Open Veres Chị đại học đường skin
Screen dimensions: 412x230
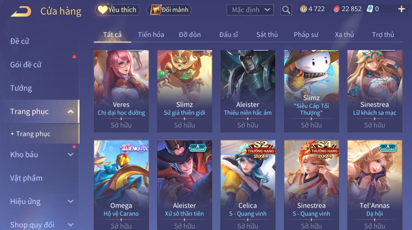(x=121, y=91)
